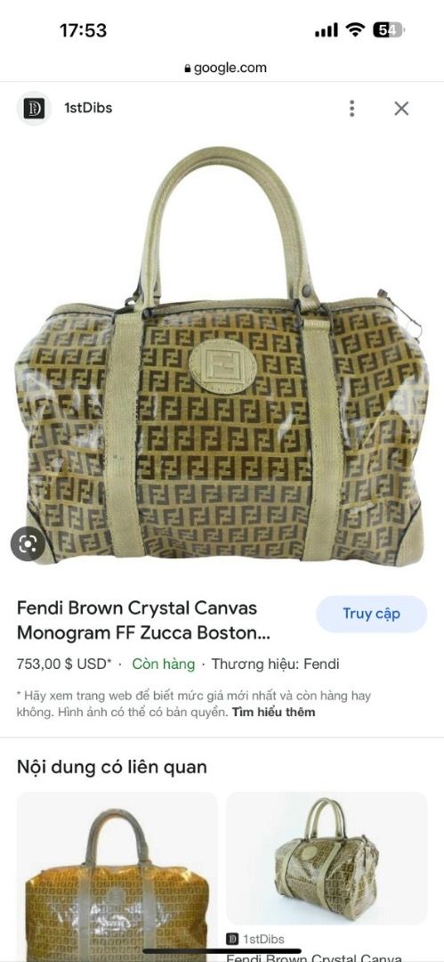The width and height of the screenshot is (444, 962).
Task: Open the Tìm hiểu thêm link
Action: 273,713
